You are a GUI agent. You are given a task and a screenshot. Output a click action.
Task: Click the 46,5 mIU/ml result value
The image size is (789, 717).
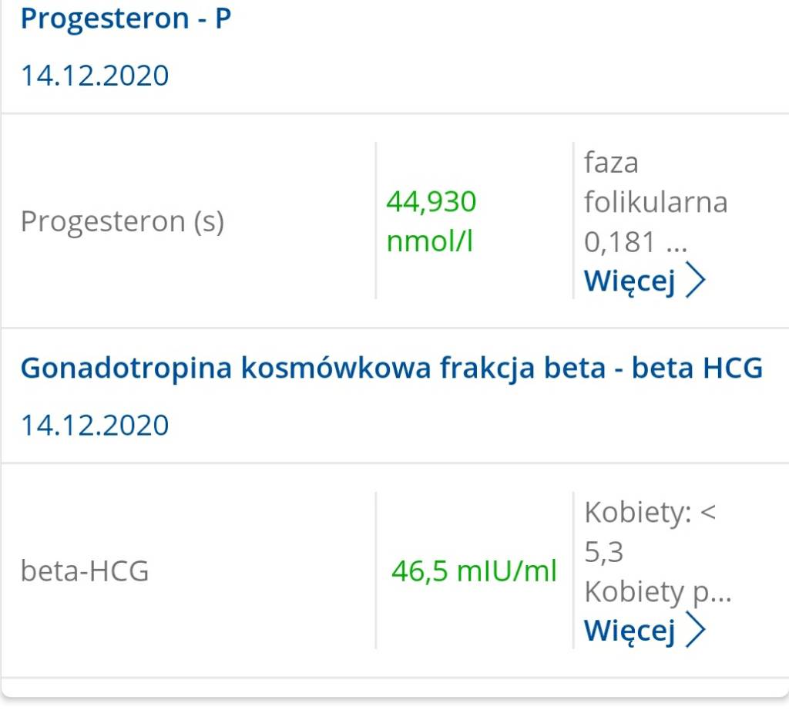click(x=474, y=571)
